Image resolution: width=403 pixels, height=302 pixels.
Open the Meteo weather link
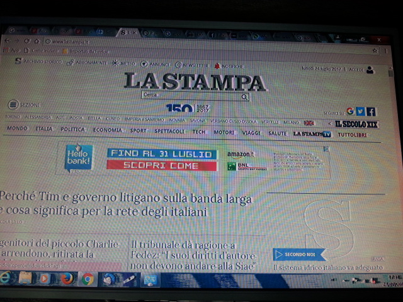pos(123,63)
